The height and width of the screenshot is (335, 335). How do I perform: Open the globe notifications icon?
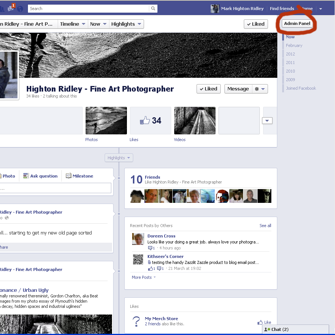tap(20, 9)
